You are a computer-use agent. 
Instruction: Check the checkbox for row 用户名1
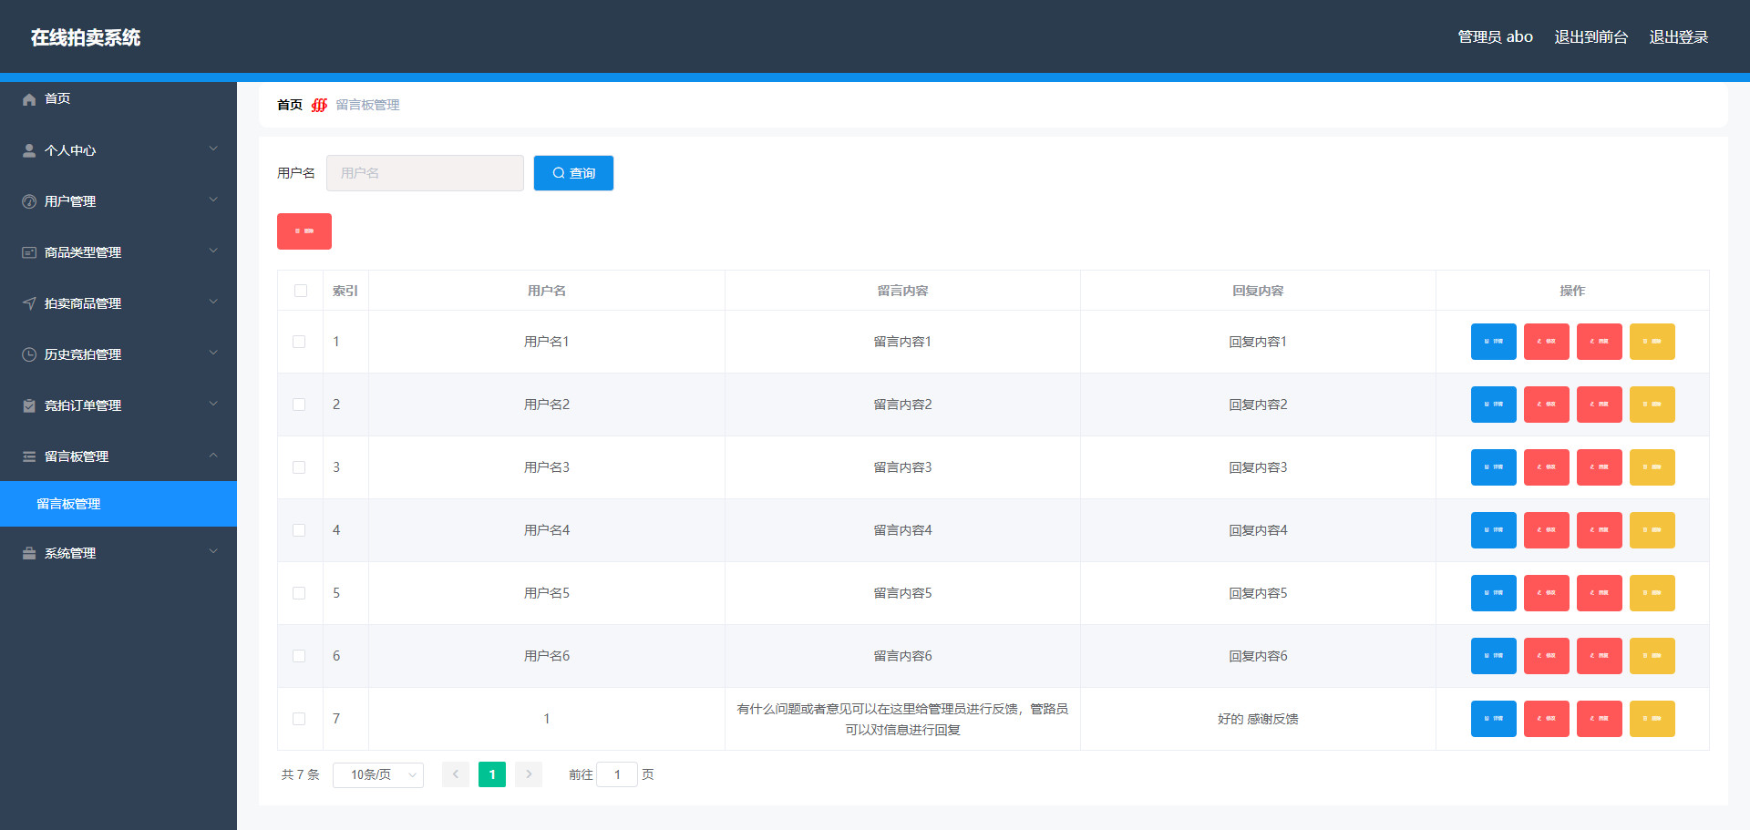point(299,342)
